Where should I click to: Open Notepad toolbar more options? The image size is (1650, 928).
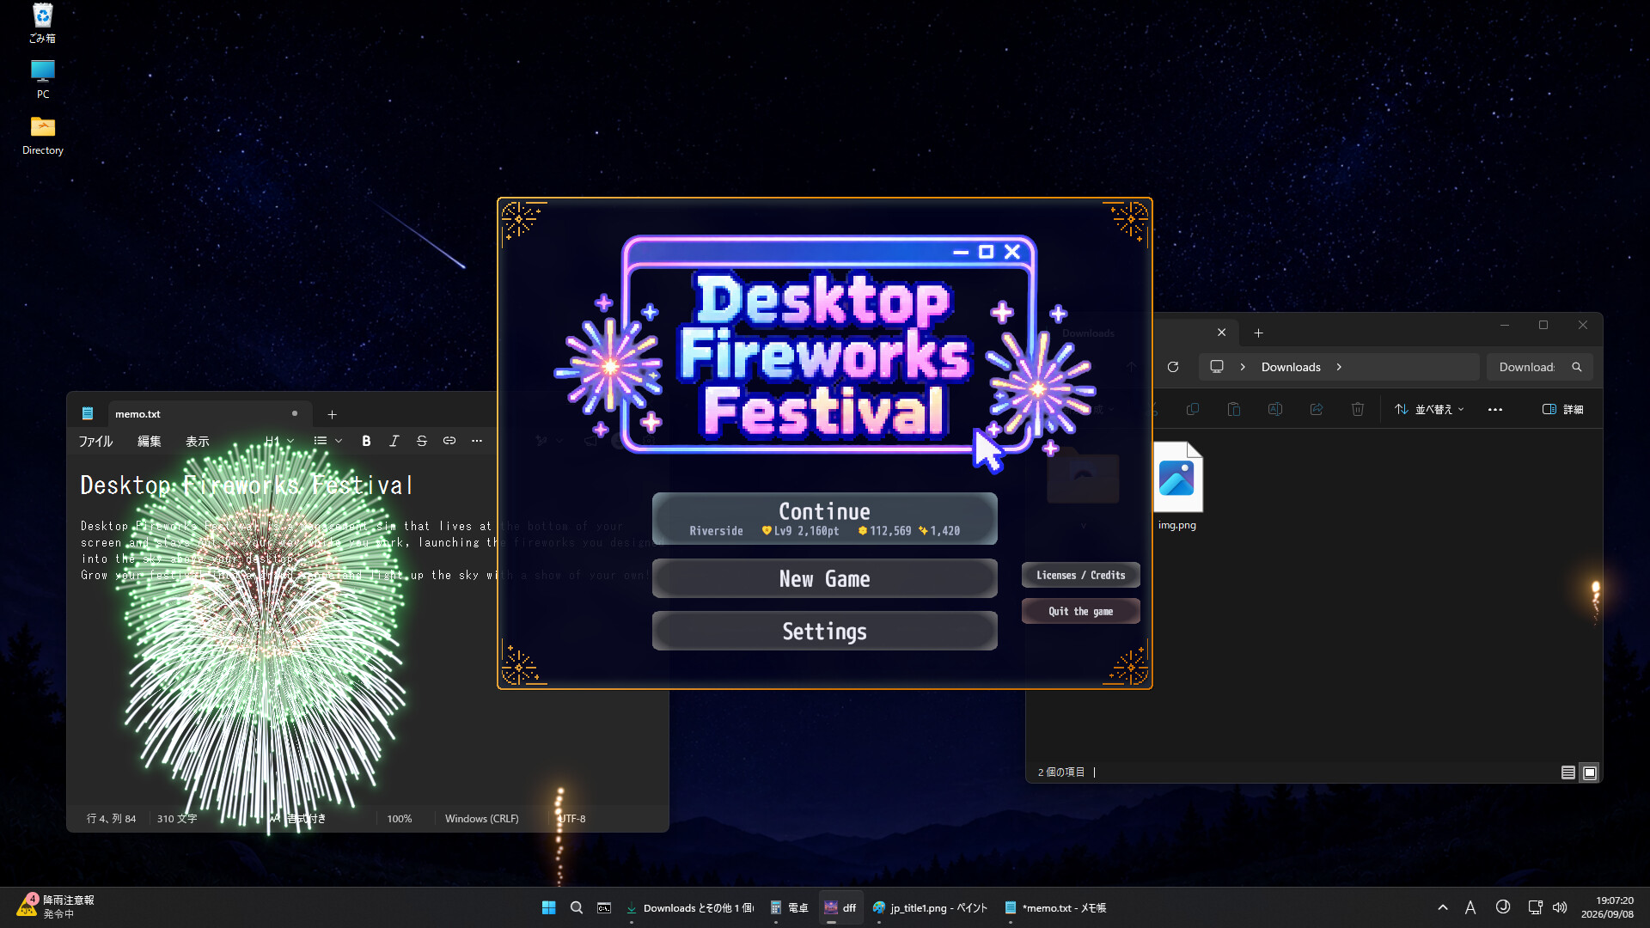[x=477, y=441]
